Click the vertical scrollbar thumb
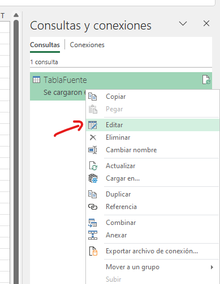 tap(16, 152)
